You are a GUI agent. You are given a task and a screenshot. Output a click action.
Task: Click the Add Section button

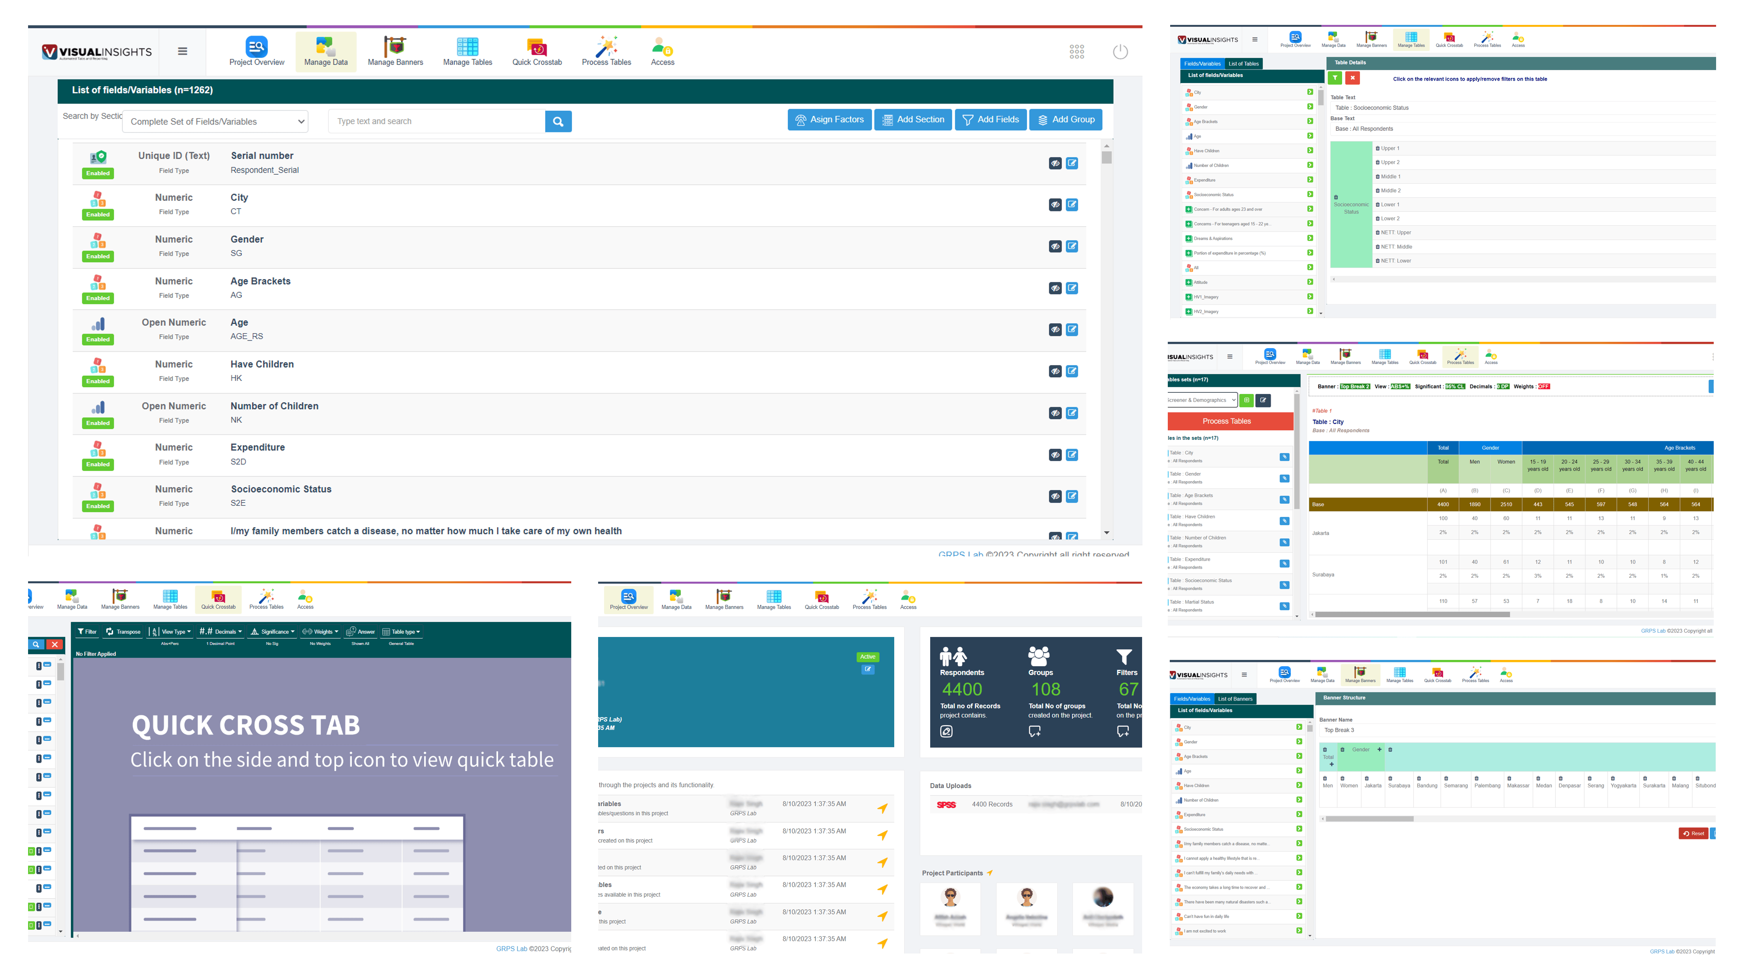tap(913, 120)
